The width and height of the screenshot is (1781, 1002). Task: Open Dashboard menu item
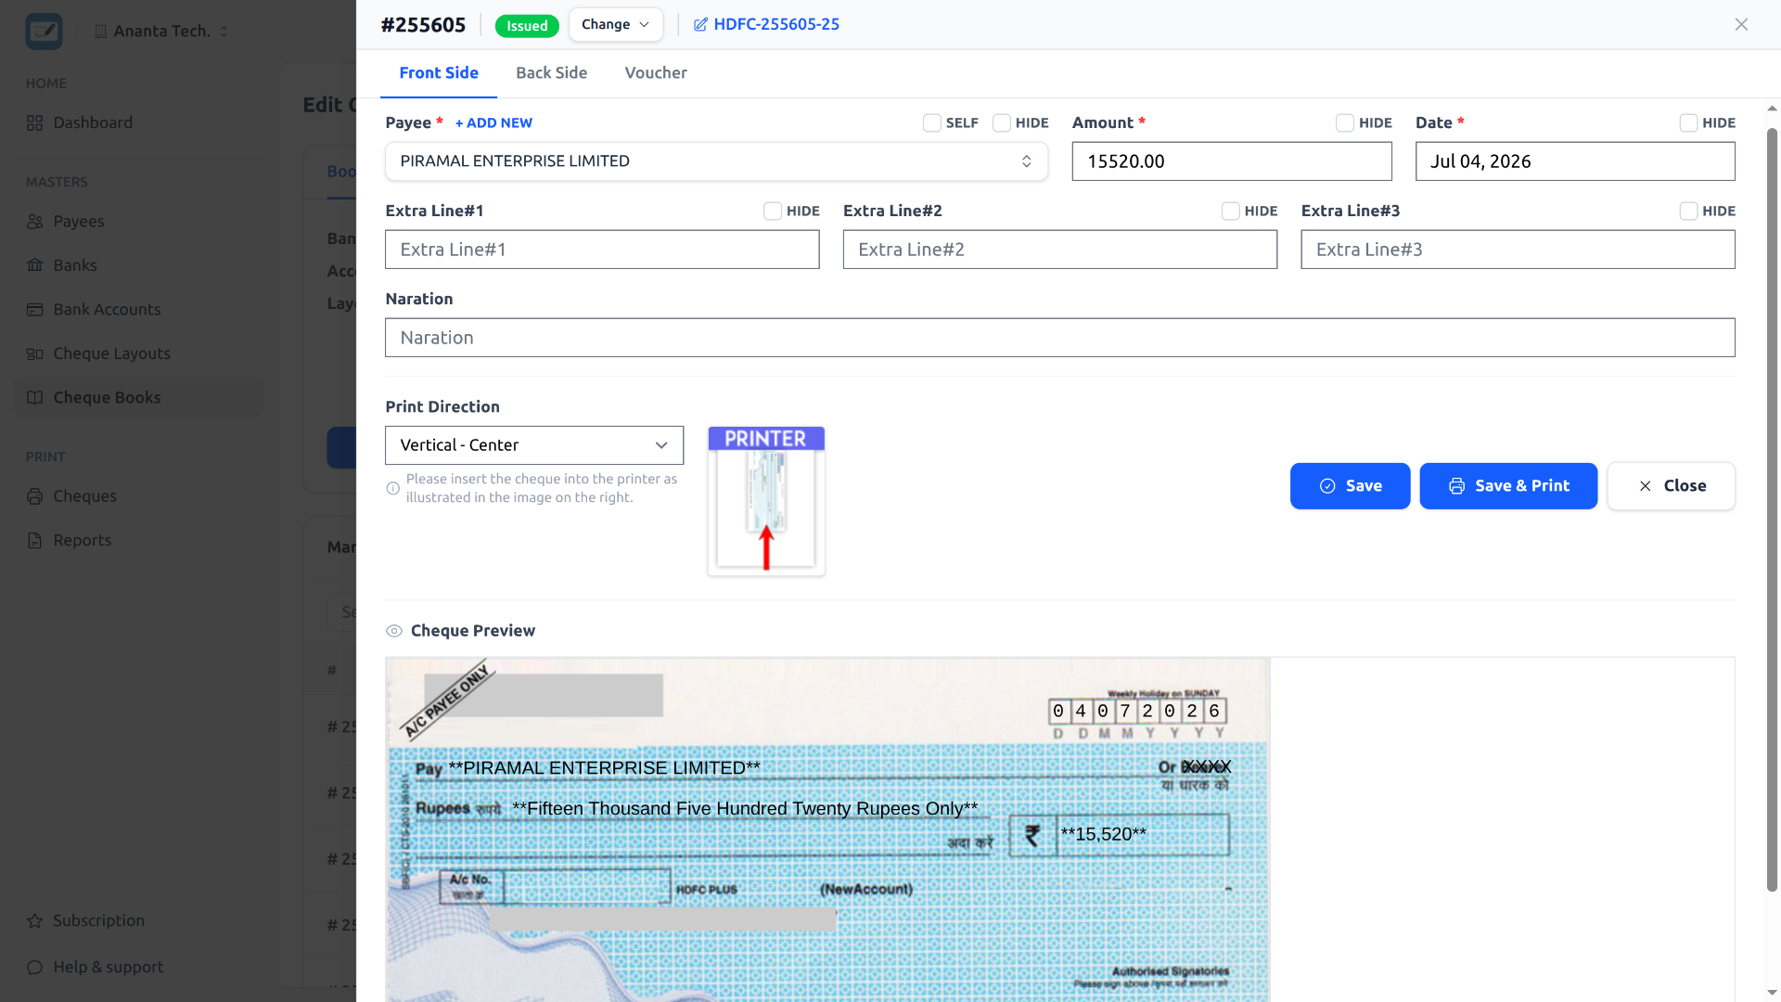pyautogui.click(x=139, y=122)
